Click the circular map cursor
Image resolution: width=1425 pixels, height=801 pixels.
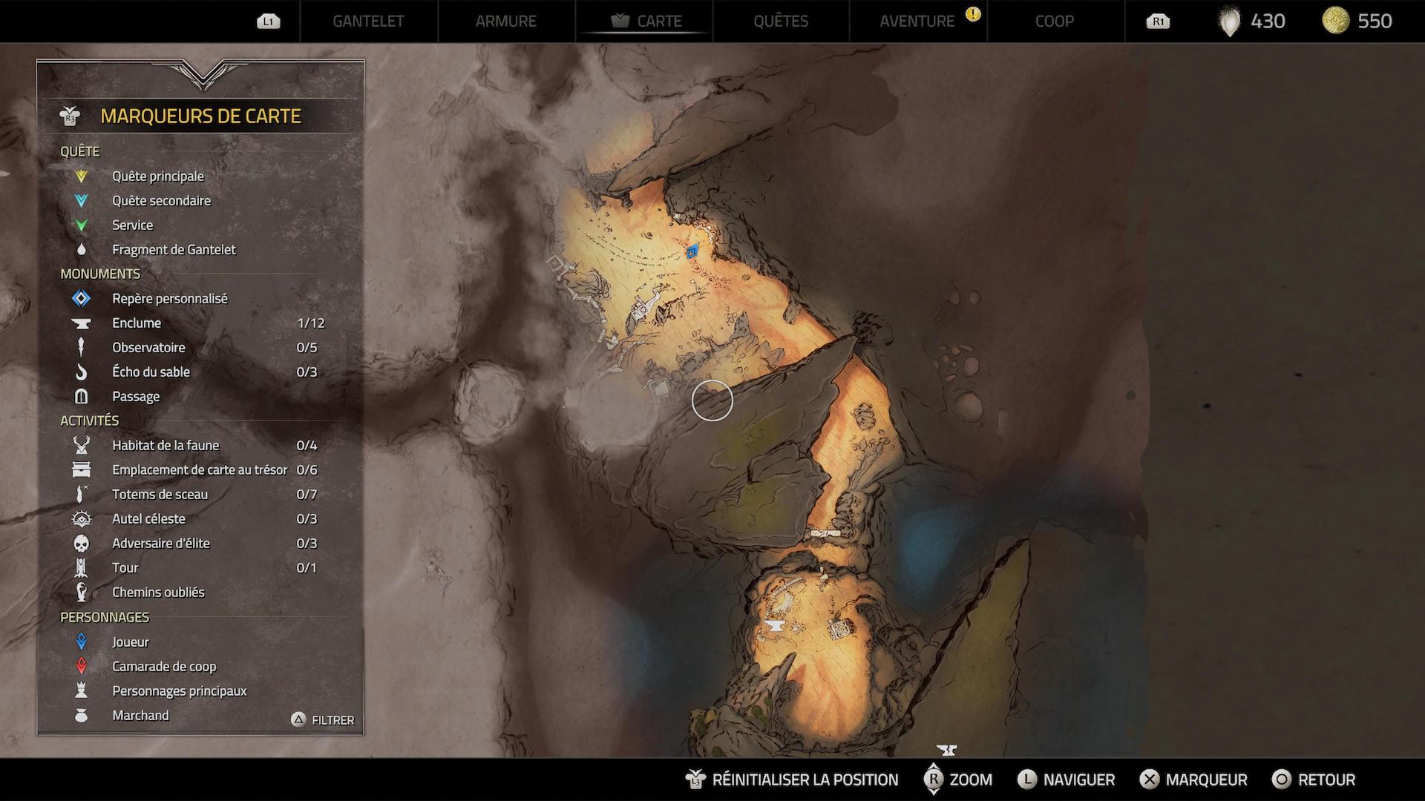[712, 400]
